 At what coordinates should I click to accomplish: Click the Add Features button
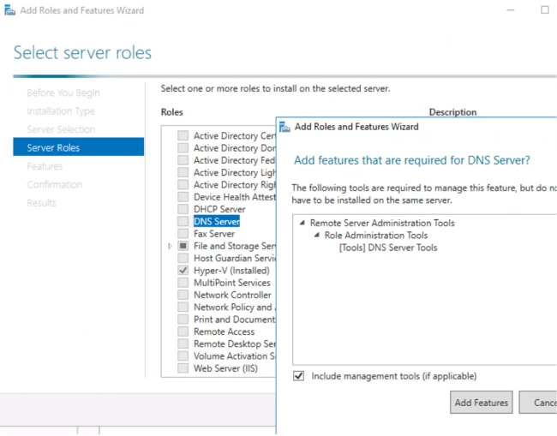pyautogui.click(x=482, y=403)
